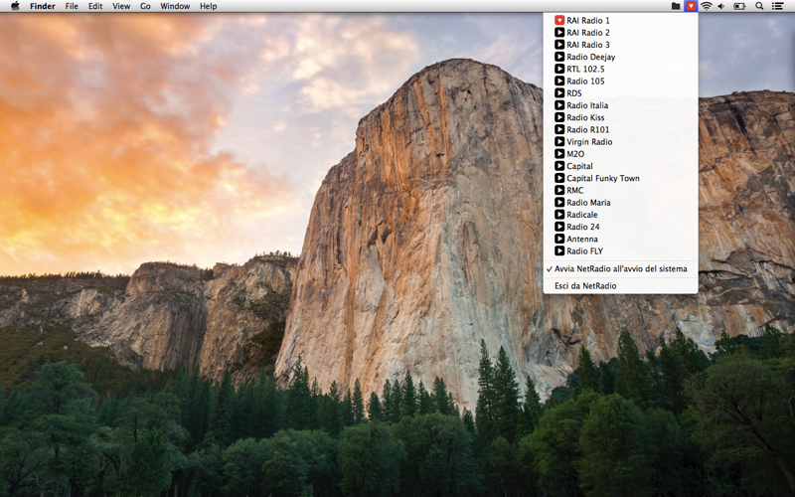Viewport: 795px width, 497px height.
Task: Click the play icon next to Radio 24
Action: 559,227
